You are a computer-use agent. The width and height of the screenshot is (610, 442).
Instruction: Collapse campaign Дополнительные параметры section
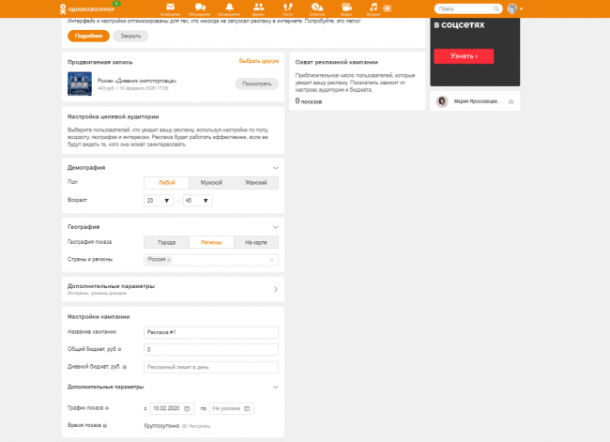pyautogui.click(x=275, y=388)
